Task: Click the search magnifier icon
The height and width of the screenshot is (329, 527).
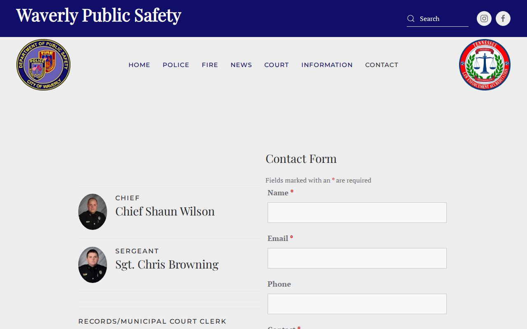Action: click(x=410, y=19)
